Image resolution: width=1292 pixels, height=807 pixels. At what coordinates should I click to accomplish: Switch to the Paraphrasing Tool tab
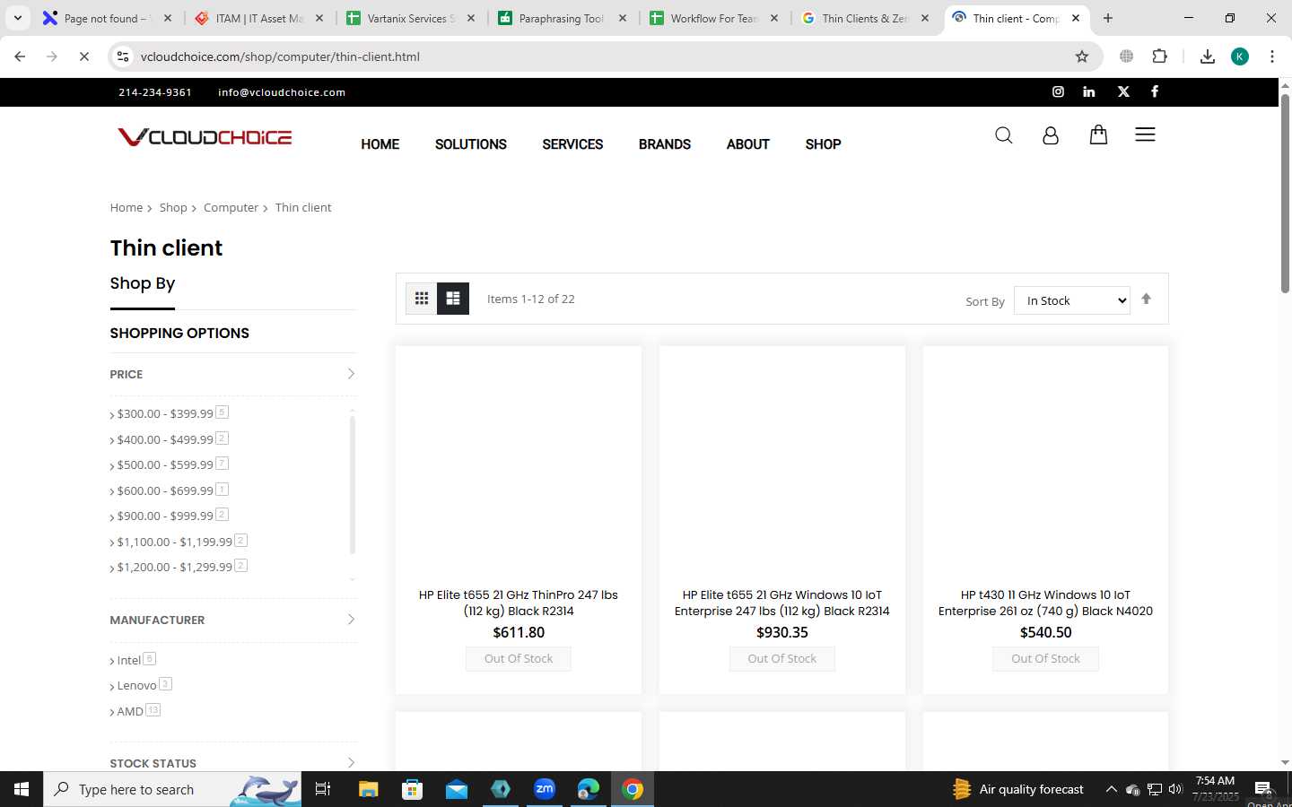point(562,18)
